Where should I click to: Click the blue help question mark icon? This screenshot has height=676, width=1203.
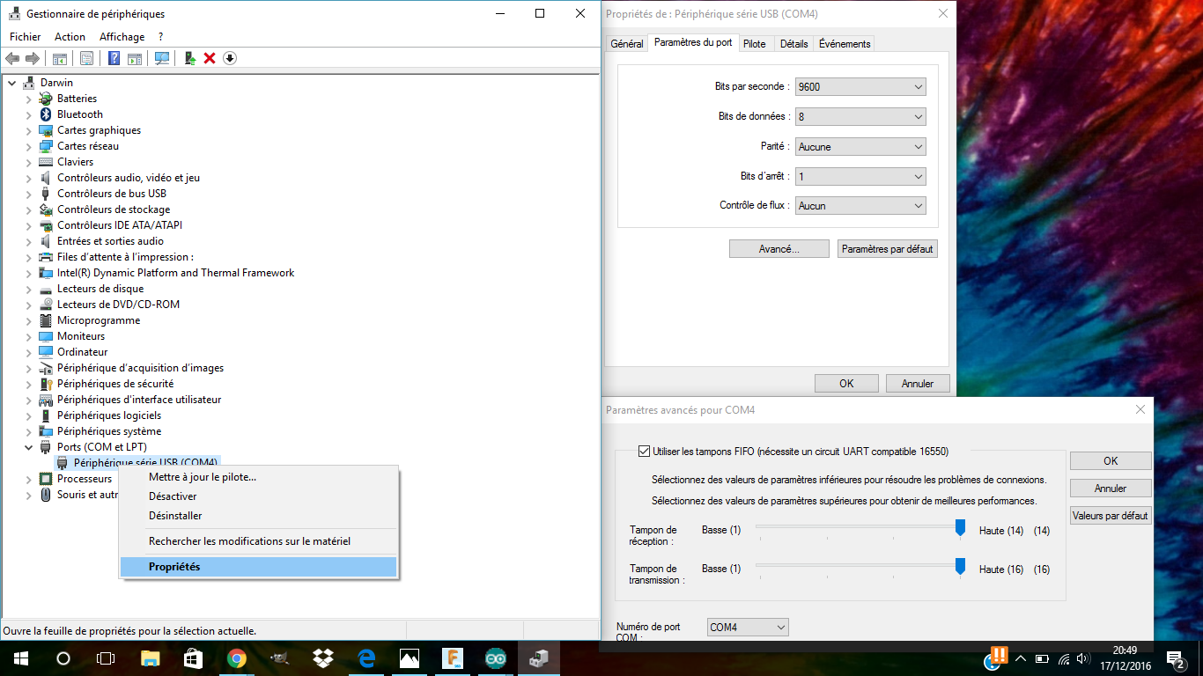(114, 58)
